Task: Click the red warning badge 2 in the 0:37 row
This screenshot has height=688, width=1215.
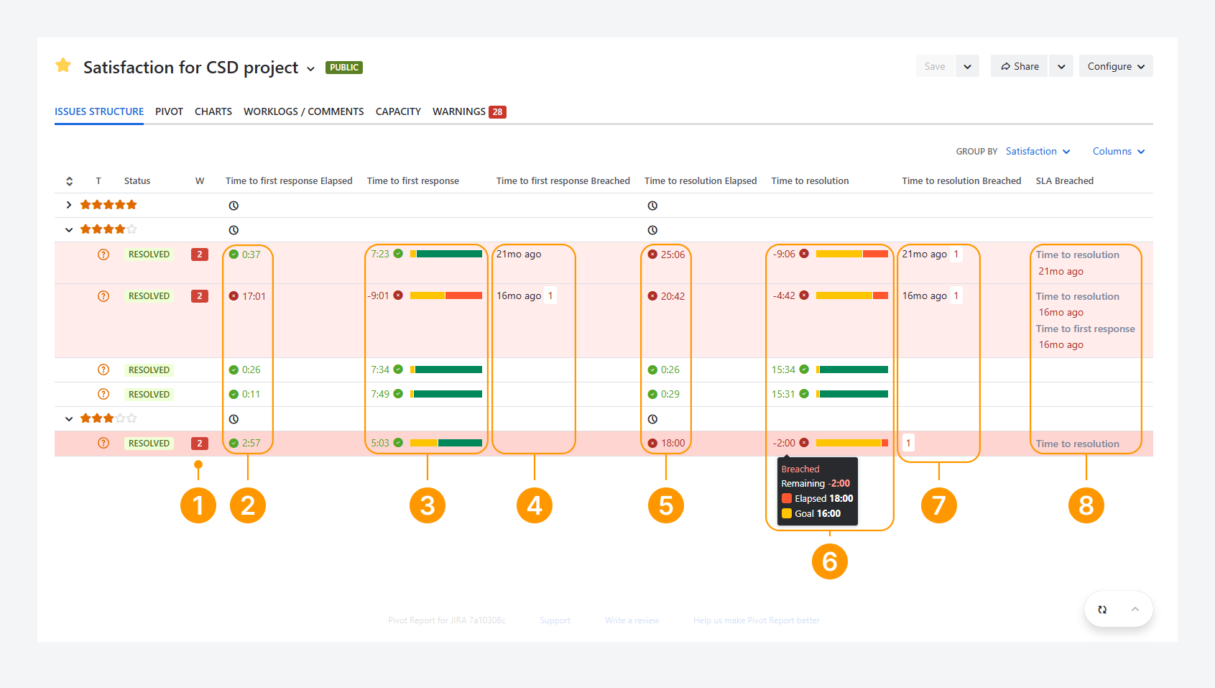Action: tap(200, 254)
